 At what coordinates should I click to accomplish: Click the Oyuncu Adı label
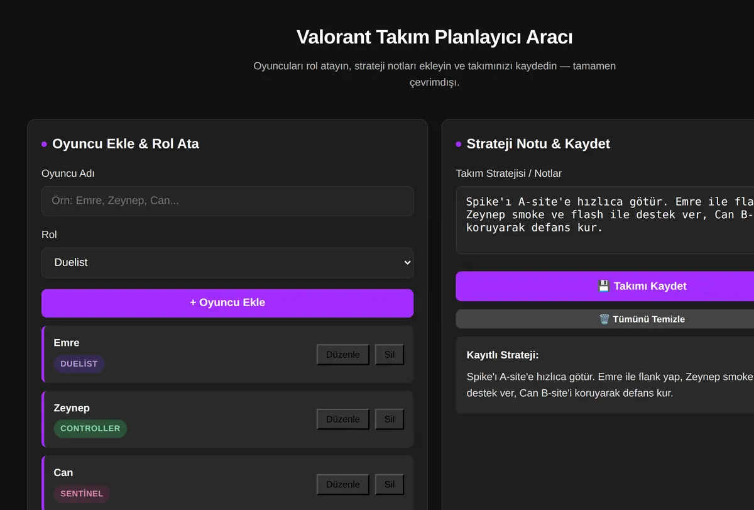(x=68, y=174)
